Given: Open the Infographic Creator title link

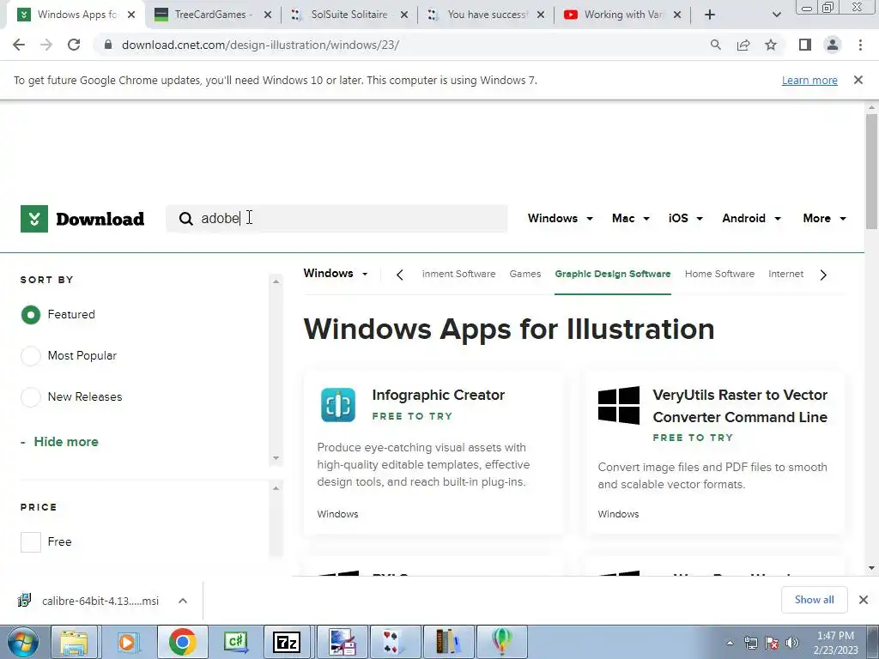Looking at the screenshot, I should click(439, 395).
